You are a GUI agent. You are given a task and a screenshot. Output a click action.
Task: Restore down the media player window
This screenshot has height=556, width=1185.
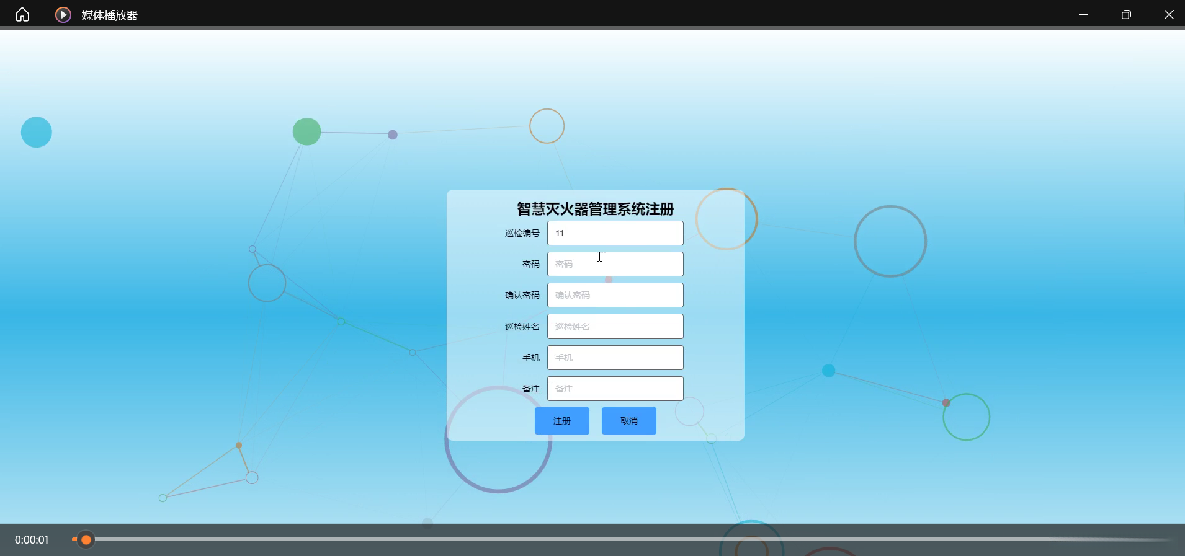tap(1126, 14)
